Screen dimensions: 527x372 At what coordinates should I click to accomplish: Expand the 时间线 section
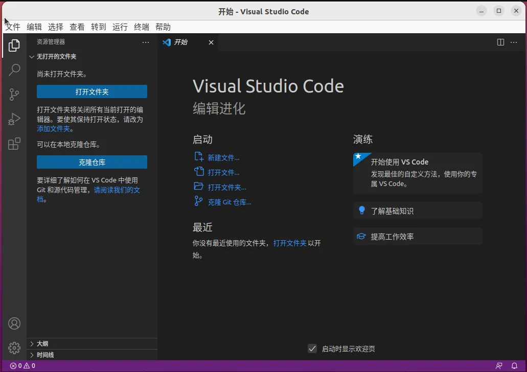pyautogui.click(x=32, y=355)
